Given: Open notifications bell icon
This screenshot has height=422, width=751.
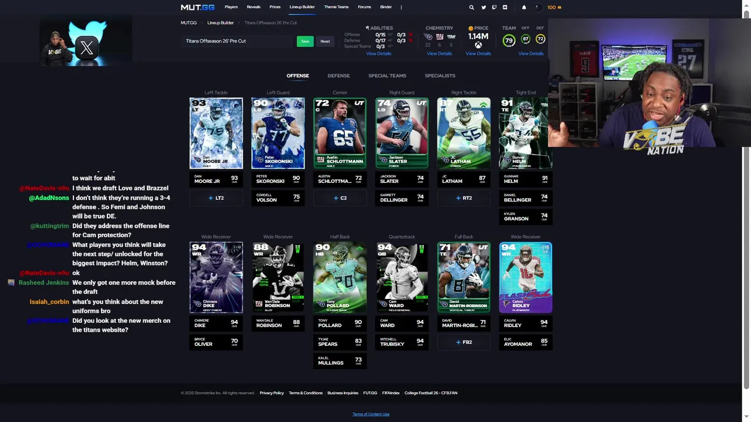Looking at the screenshot, I should click(524, 8).
